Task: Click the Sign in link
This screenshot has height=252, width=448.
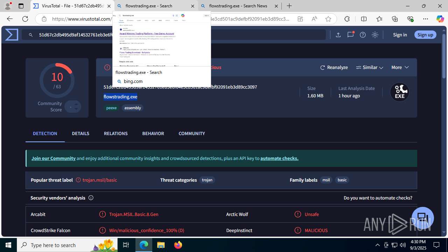Action: click(400, 35)
